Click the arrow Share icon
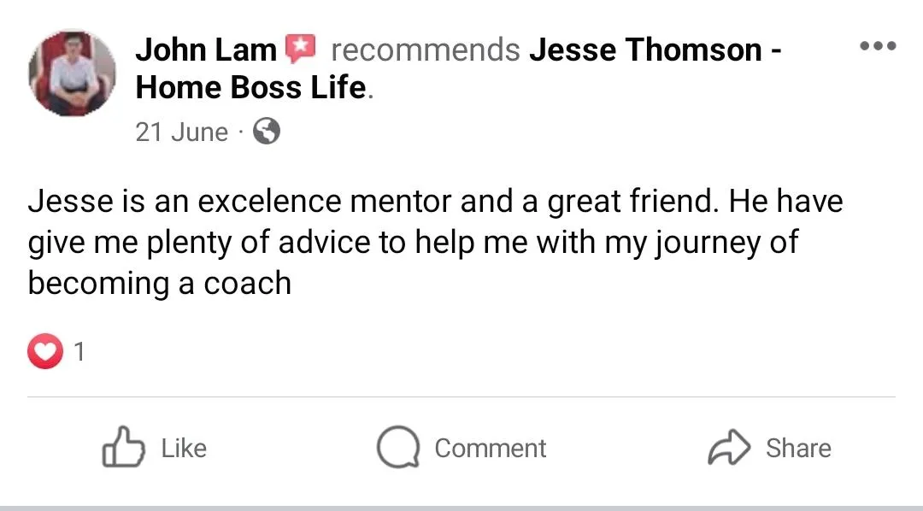 coord(729,448)
